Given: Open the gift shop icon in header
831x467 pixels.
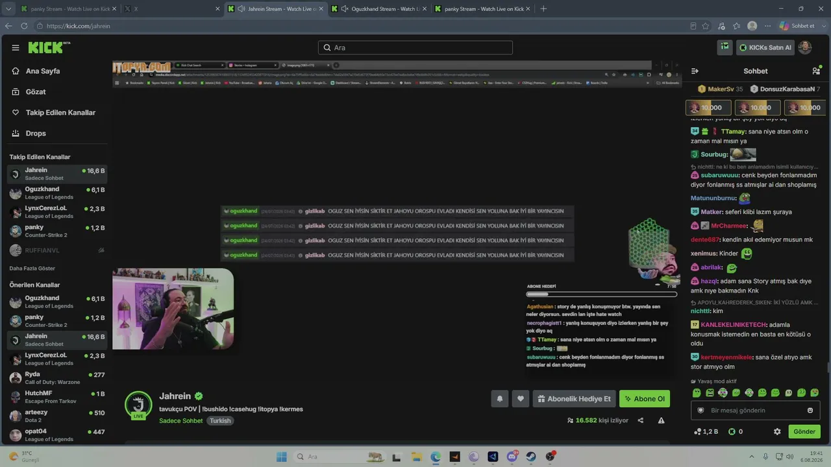Looking at the screenshot, I should (725, 47).
